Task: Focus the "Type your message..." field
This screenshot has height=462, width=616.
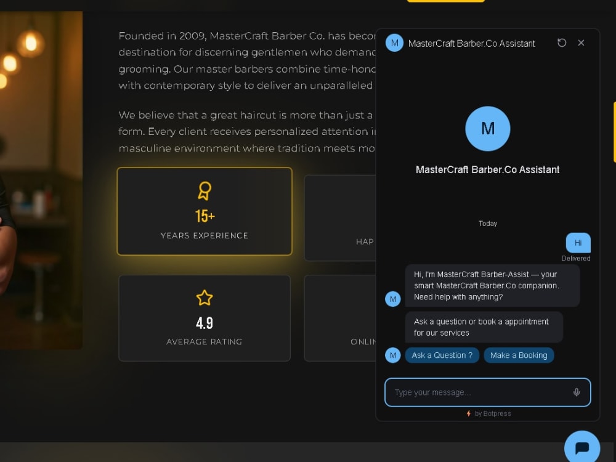Action: tap(487, 392)
